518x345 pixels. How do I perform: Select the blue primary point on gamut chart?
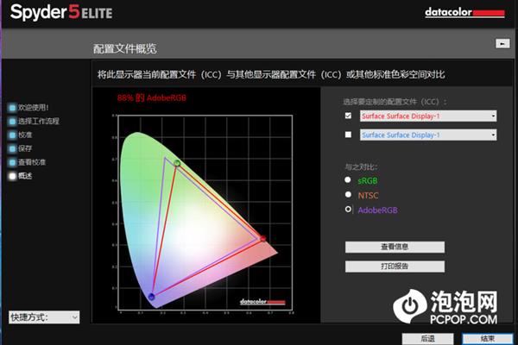click(x=152, y=297)
